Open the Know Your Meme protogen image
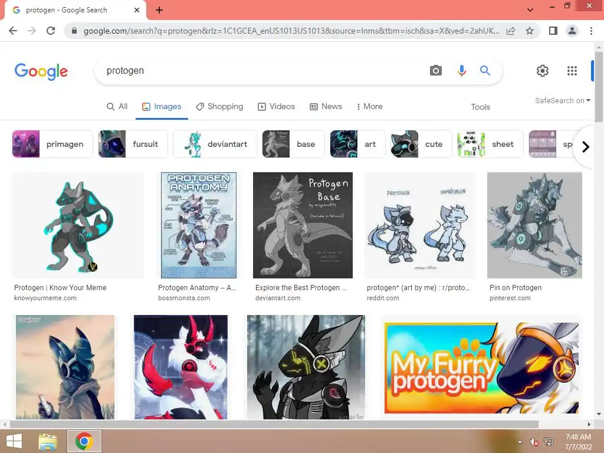Screen dimensions: 604x453 (x=78, y=225)
